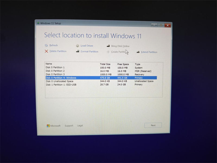
Task: Select the Create Partition link
Action: pyautogui.click(x=119, y=52)
